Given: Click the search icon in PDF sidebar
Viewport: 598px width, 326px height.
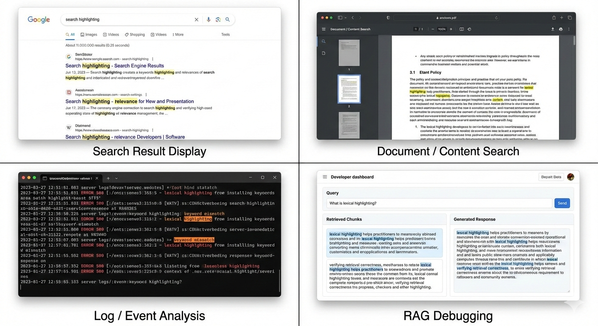Looking at the screenshot, I should pyautogui.click(x=324, y=42).
